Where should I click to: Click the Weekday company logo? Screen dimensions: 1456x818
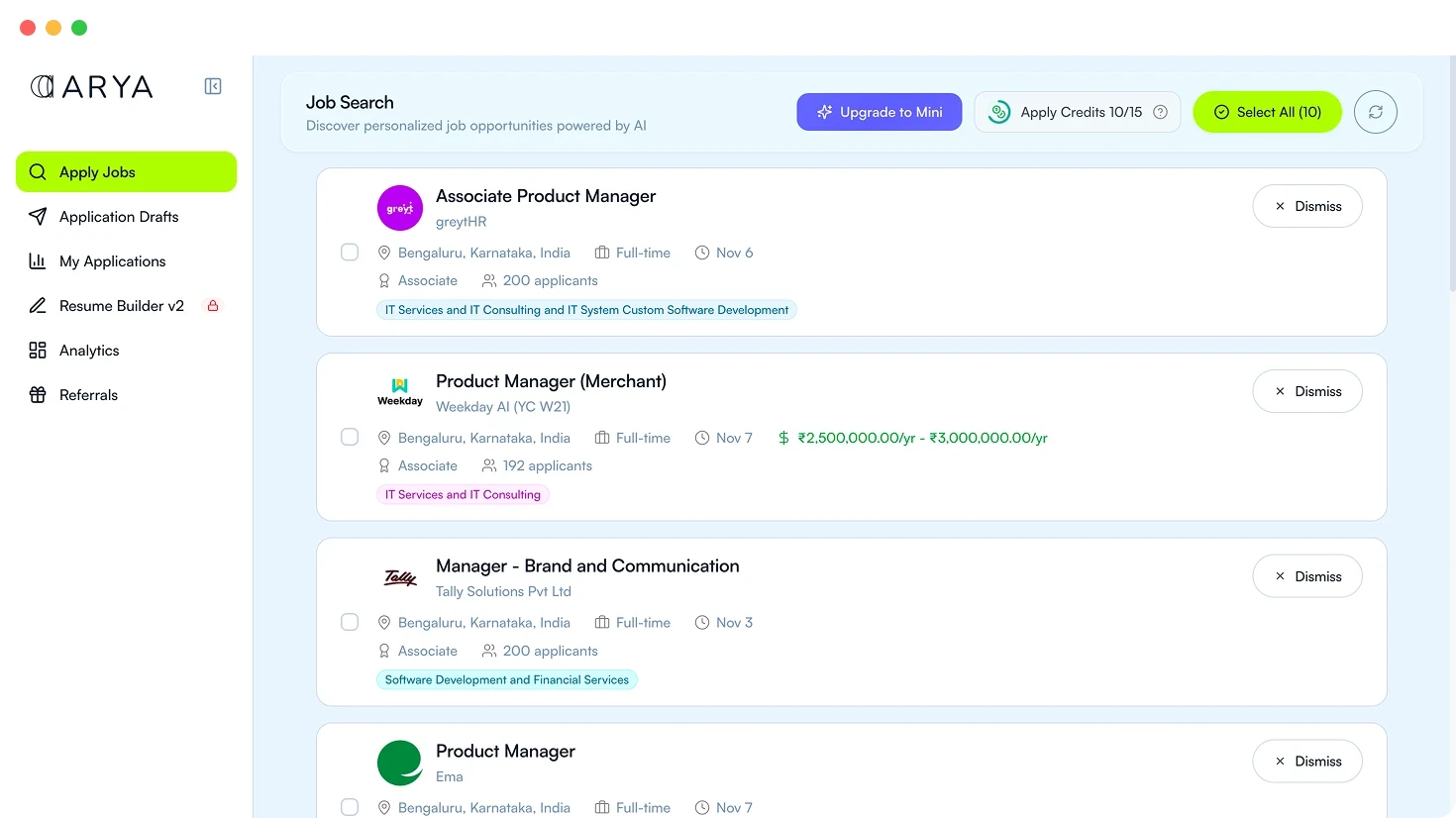click(400, 392)
